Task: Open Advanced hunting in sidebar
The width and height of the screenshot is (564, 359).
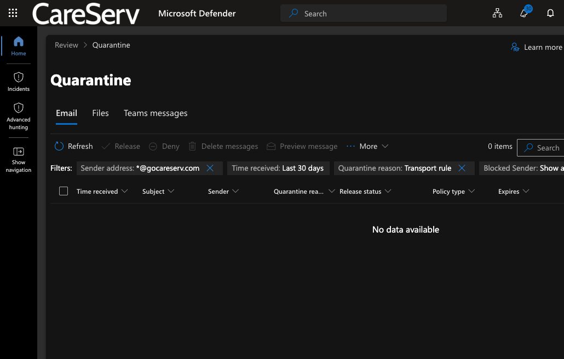Action: point(19,116)
